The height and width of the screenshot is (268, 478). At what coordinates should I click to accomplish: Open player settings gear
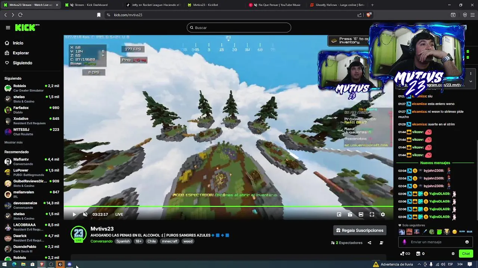tap(383, 214)
